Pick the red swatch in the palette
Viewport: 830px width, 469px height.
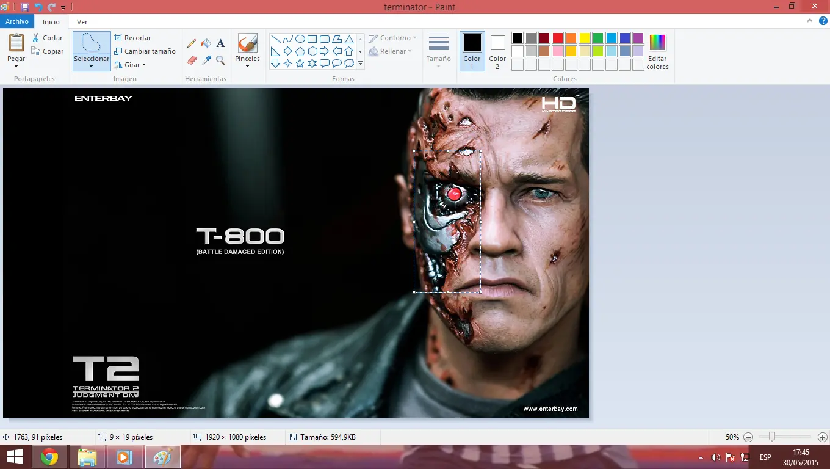[x=558, y=38]
